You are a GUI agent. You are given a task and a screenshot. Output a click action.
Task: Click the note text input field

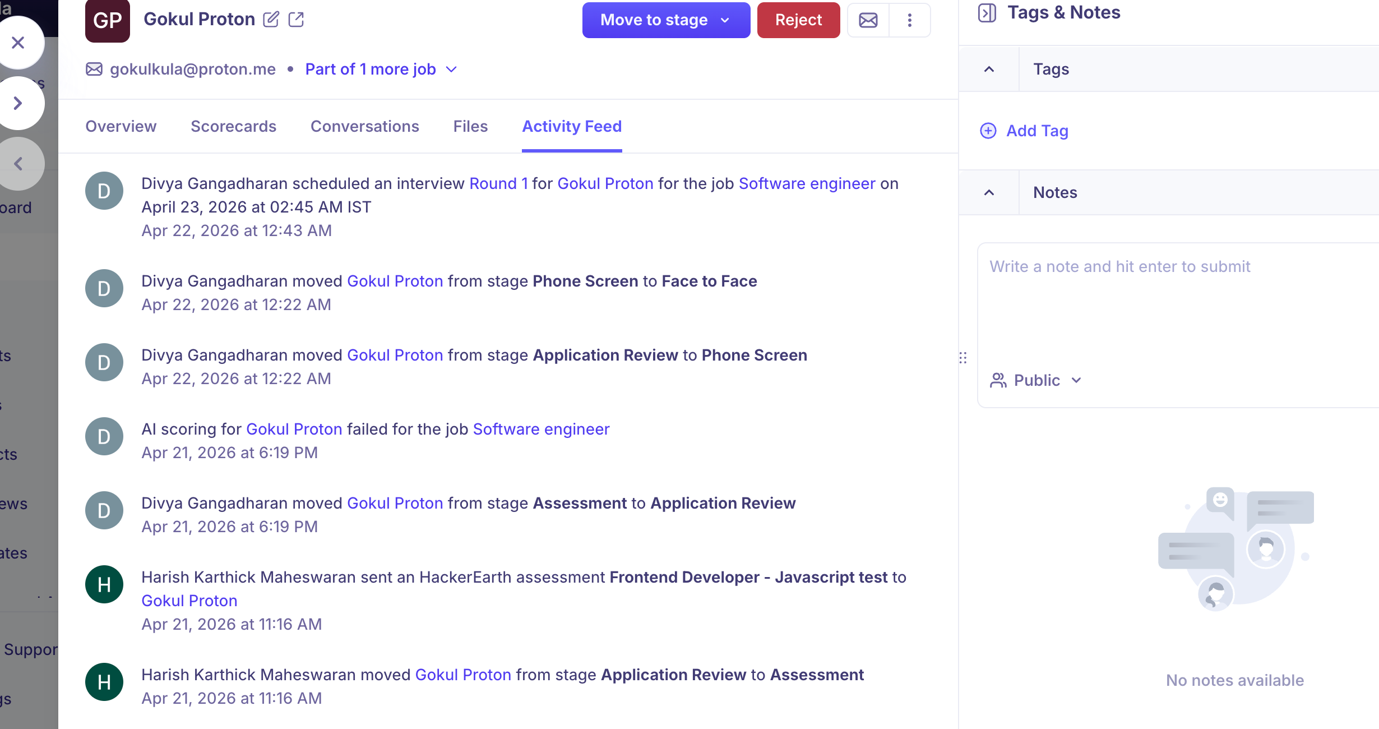pos(1177,297)
